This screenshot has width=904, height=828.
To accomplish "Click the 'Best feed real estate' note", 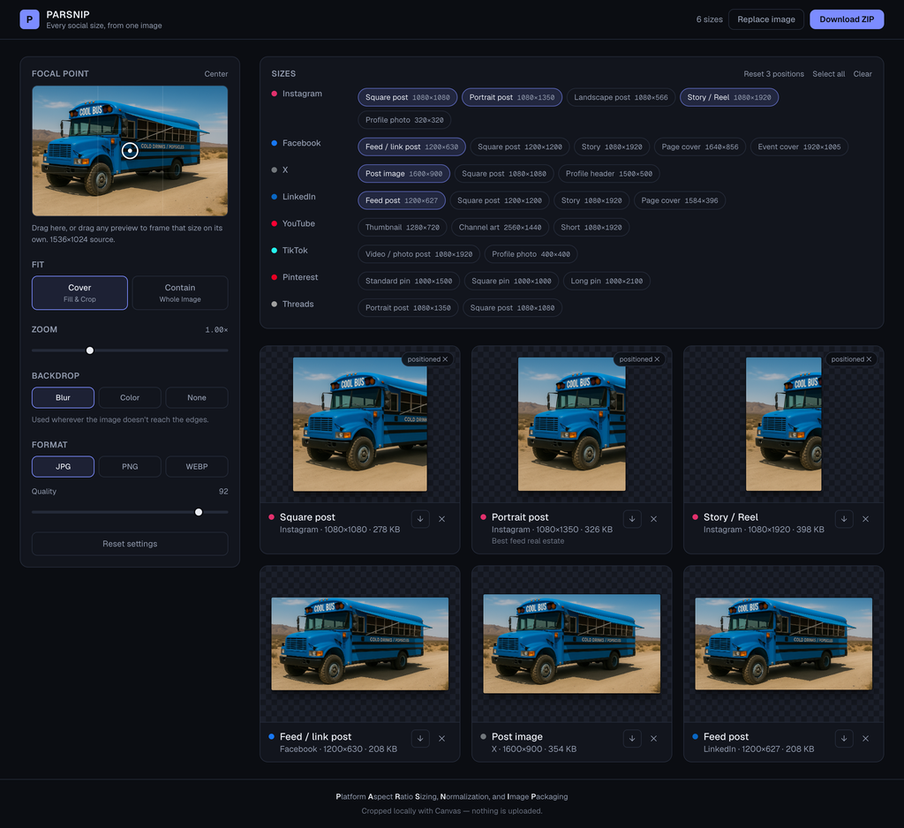I will click(x=528, y=541).
